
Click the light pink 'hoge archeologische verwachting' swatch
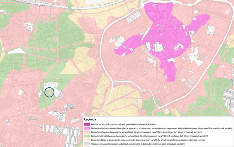[87, 132]
